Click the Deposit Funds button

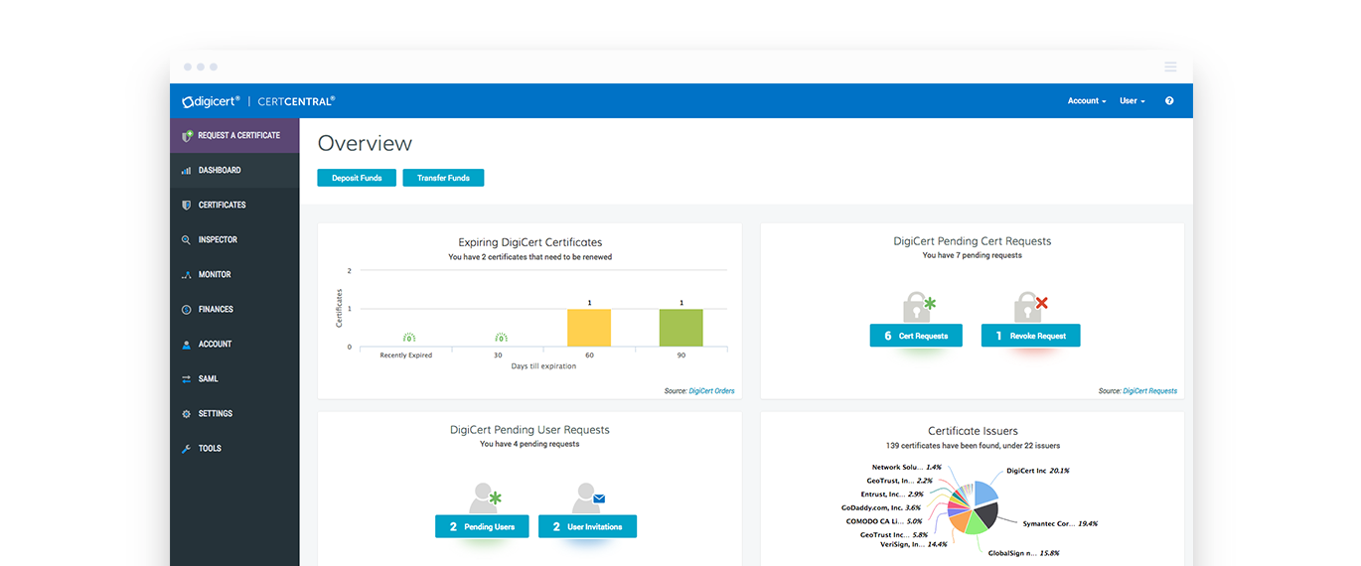tap(357, 178)
